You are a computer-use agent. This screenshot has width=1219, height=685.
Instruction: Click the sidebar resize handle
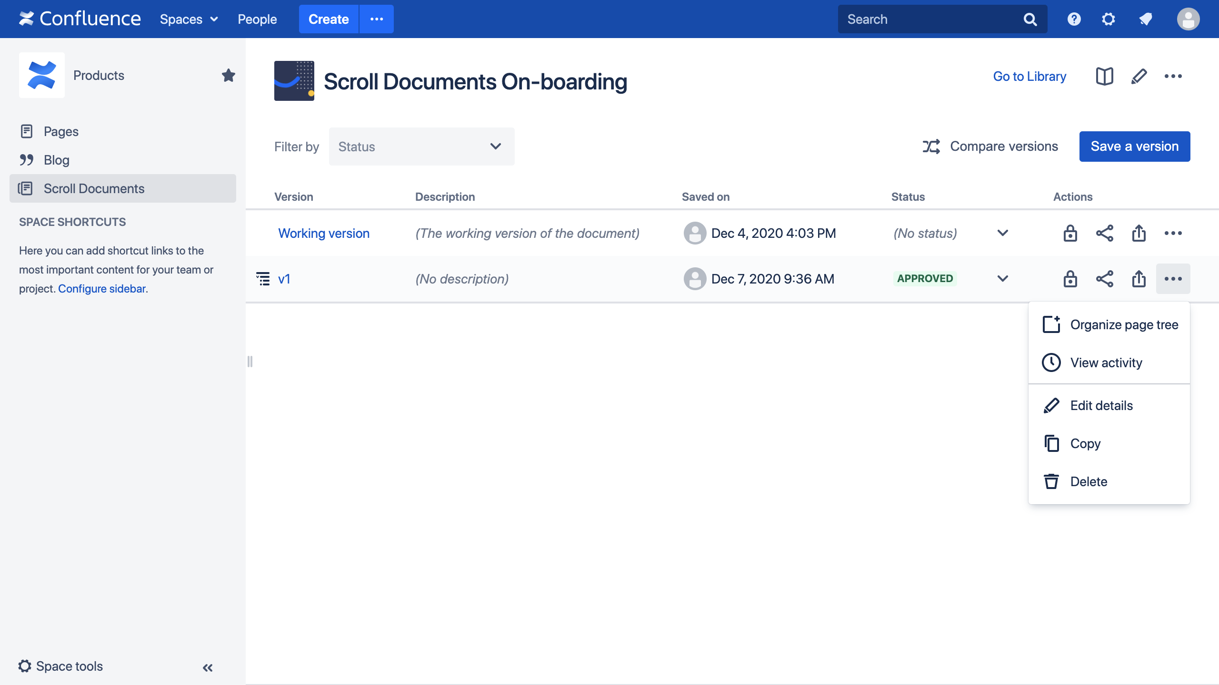pyautogui.click(x=250, y=362)
